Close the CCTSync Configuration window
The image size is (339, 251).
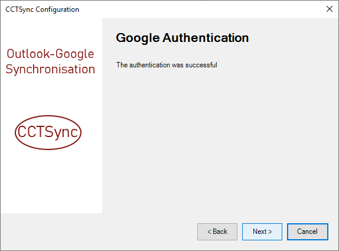tap(330, 9)
